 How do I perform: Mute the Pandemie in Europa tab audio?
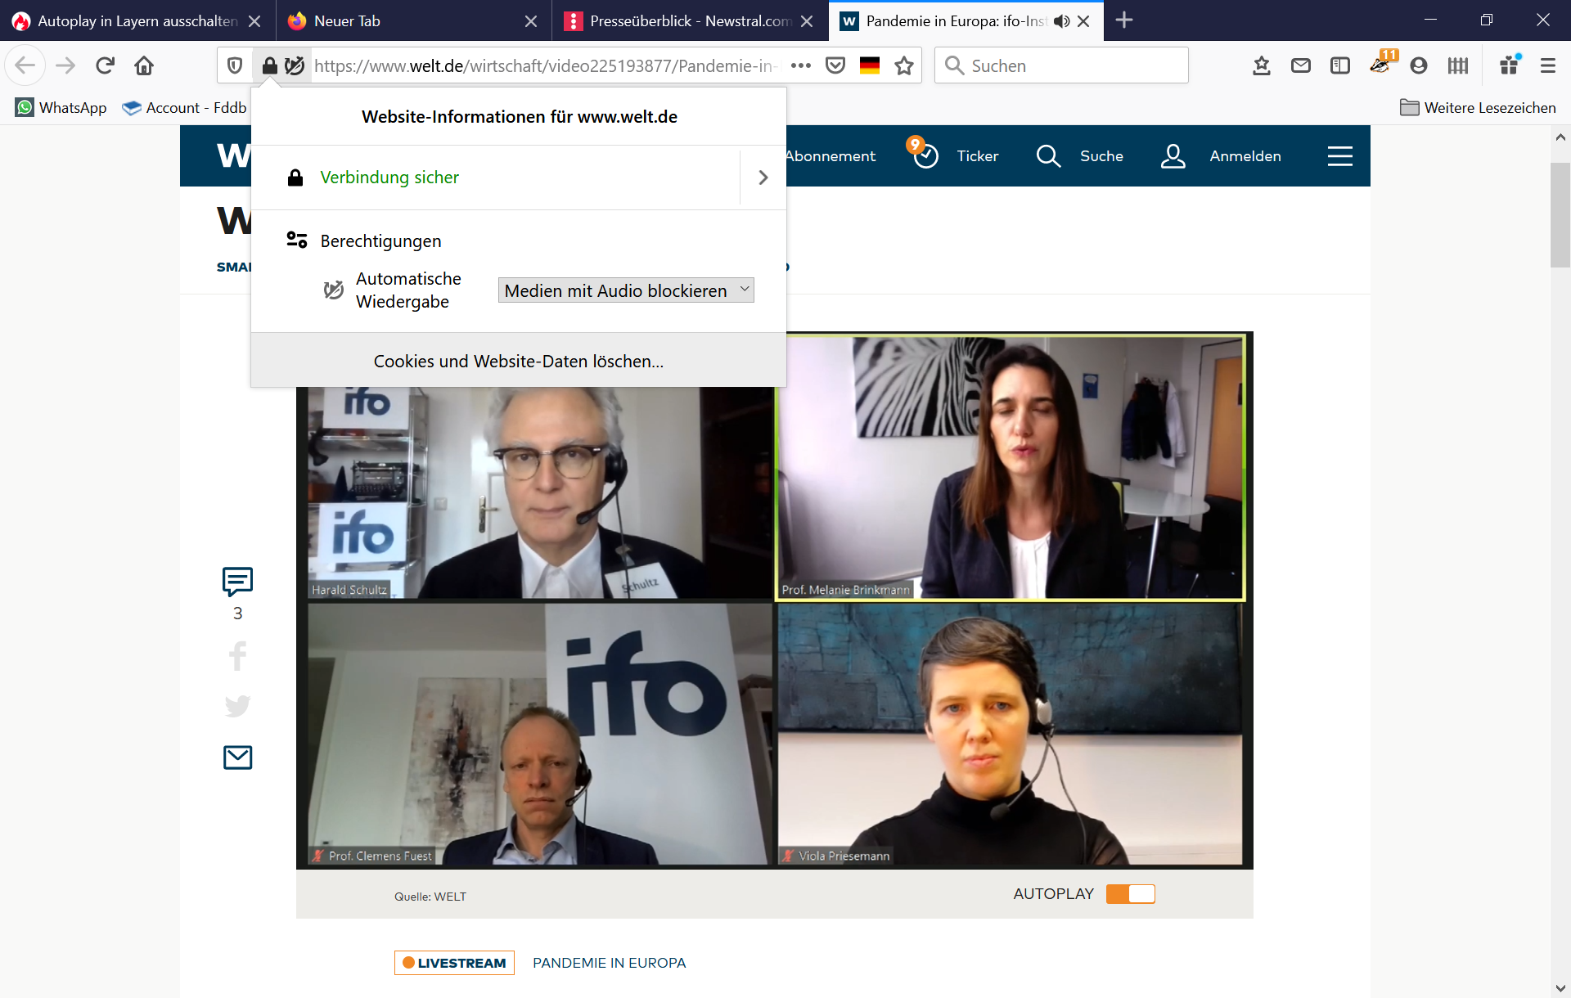pos(1061,21)
